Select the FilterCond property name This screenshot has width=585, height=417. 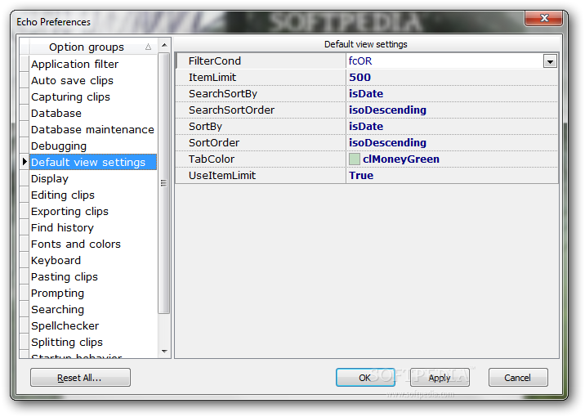pos(215,61)
